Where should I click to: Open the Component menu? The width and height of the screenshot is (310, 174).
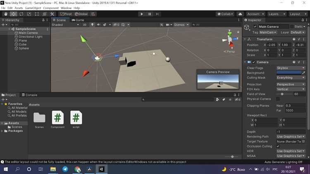click(51, 8)
